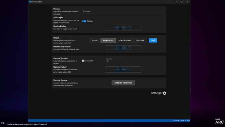Click the status bar icon at bottom-left

pyautogui.click(x=29, y=121)
